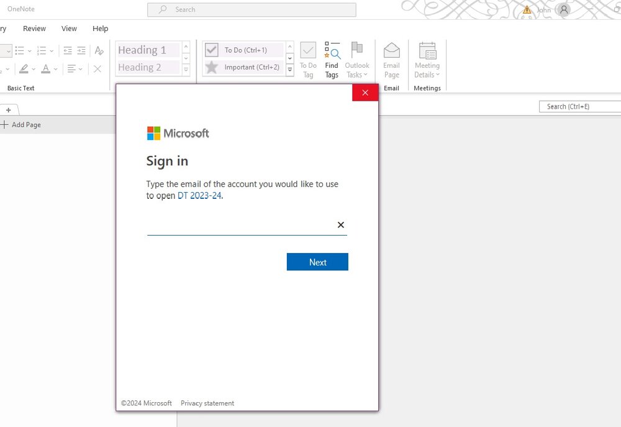
Task: Open the Meeting Details dropdown
Action: (x=427, y=60)
